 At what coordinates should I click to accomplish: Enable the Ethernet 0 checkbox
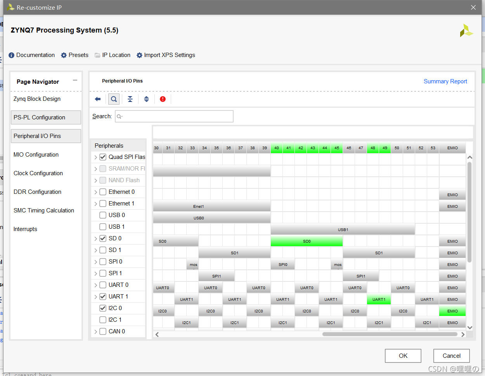point(103,192)
